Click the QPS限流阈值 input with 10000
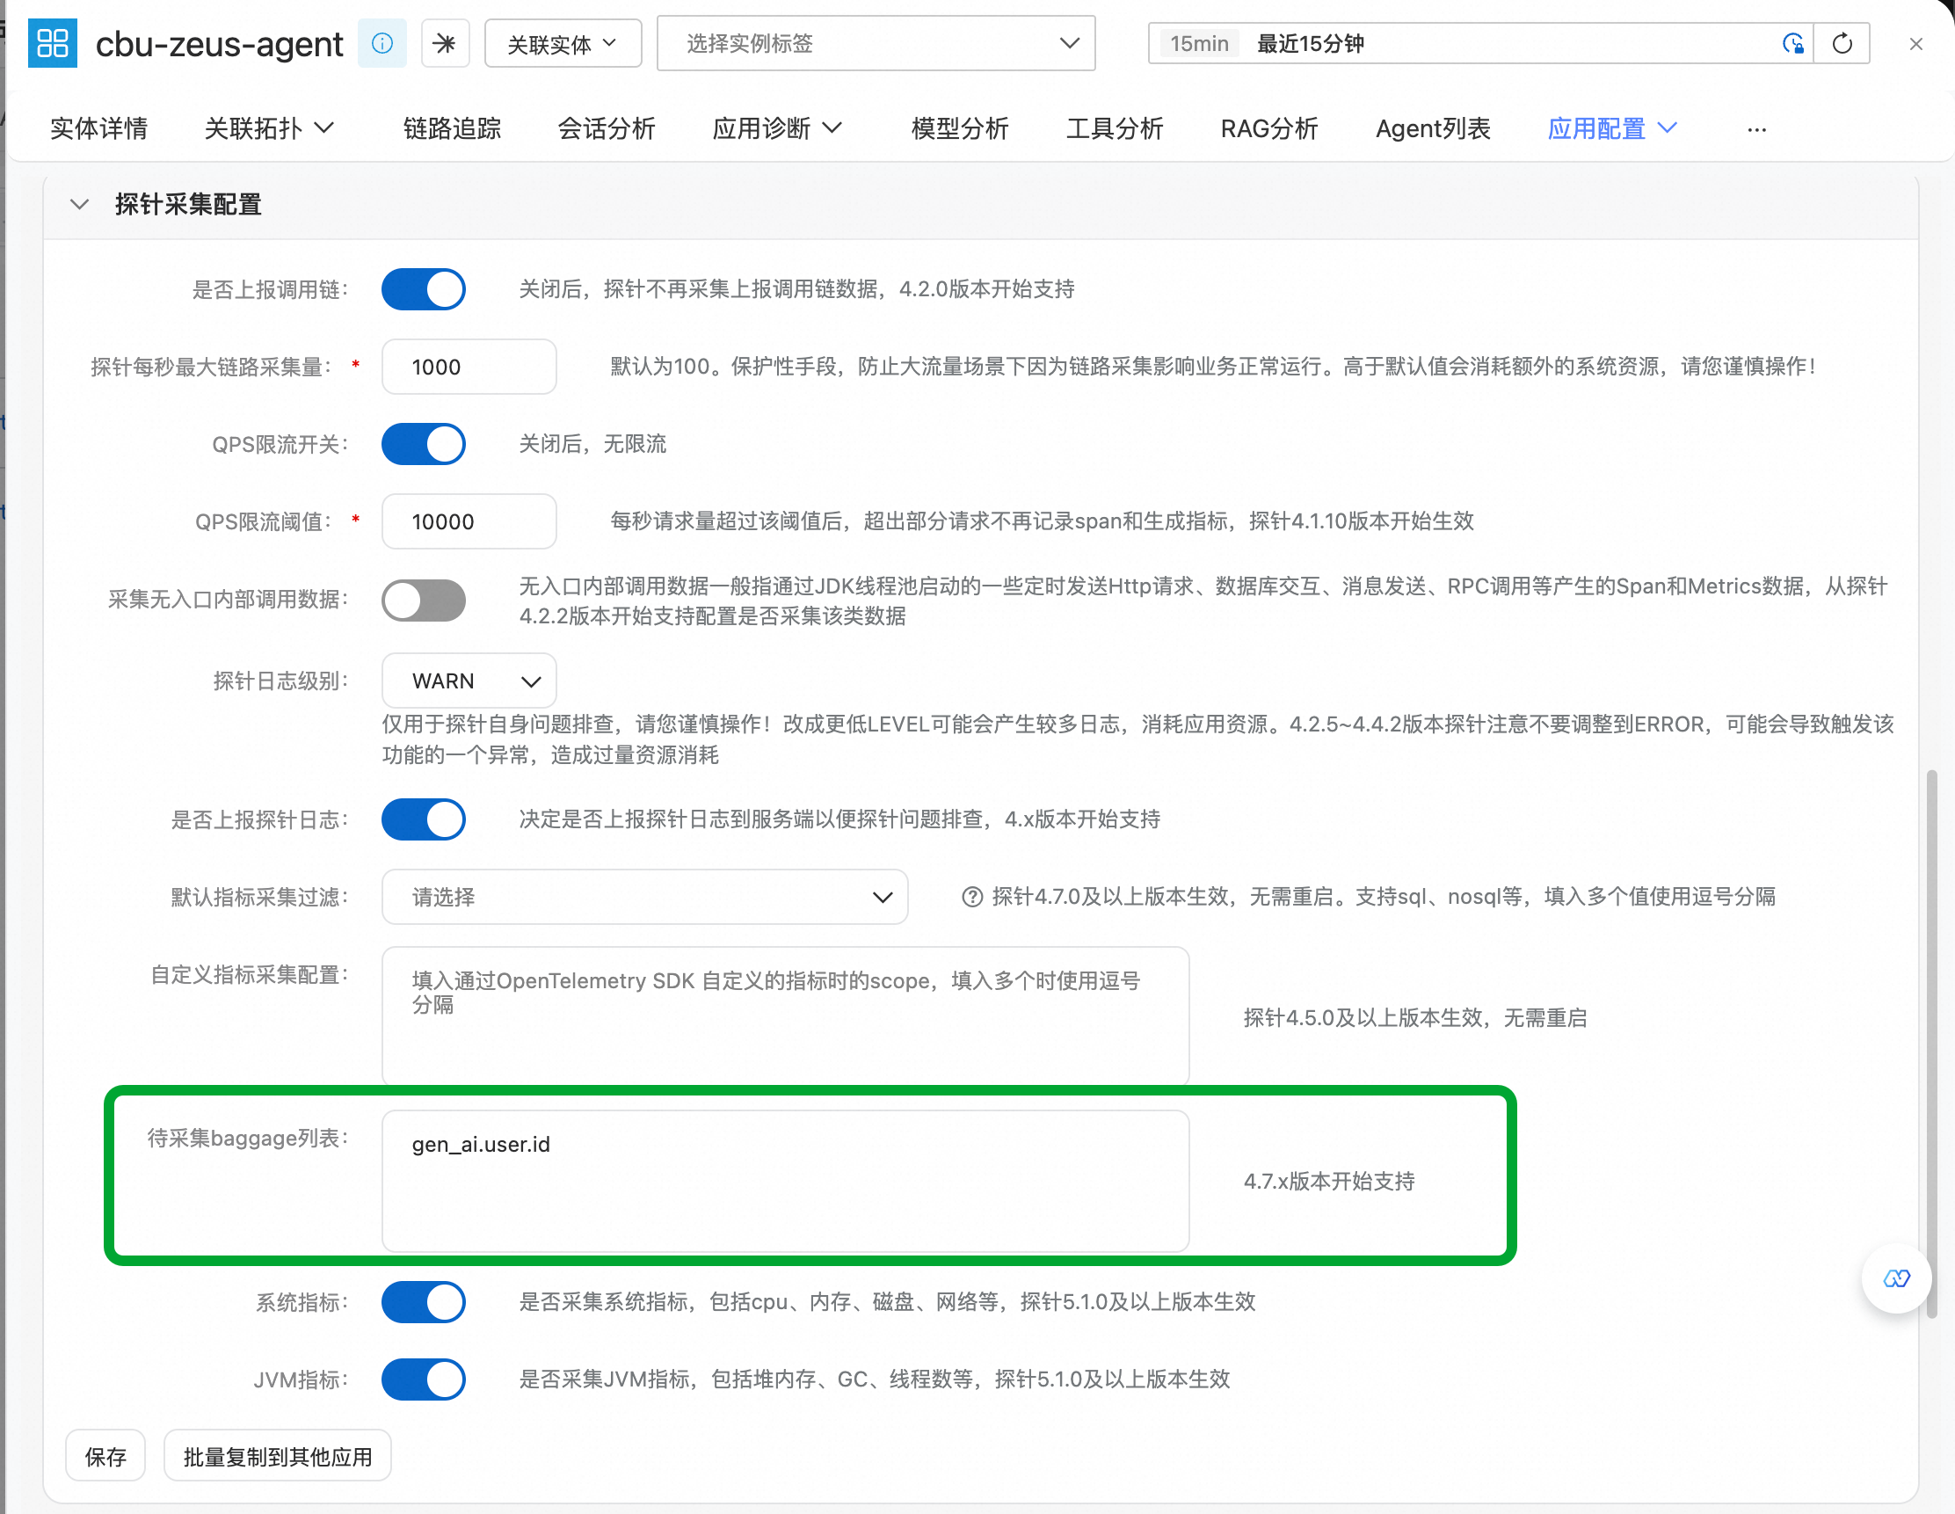1955x1514 pixels. [469, 521]
